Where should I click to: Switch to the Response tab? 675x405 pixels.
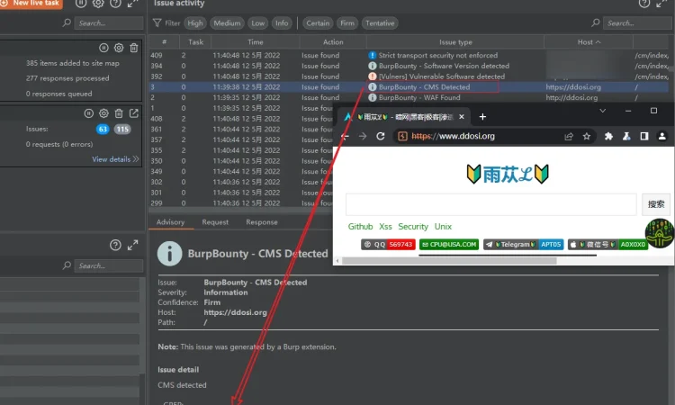[262, 222]
